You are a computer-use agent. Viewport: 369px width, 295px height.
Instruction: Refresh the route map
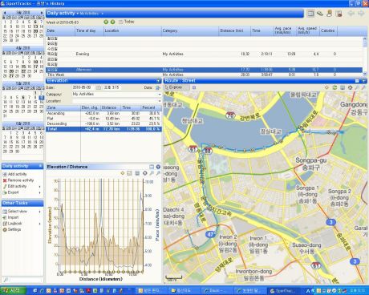click(x=335, y=87)
